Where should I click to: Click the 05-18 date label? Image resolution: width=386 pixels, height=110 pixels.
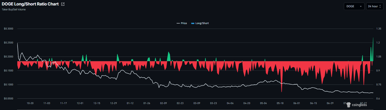point(280,103)
